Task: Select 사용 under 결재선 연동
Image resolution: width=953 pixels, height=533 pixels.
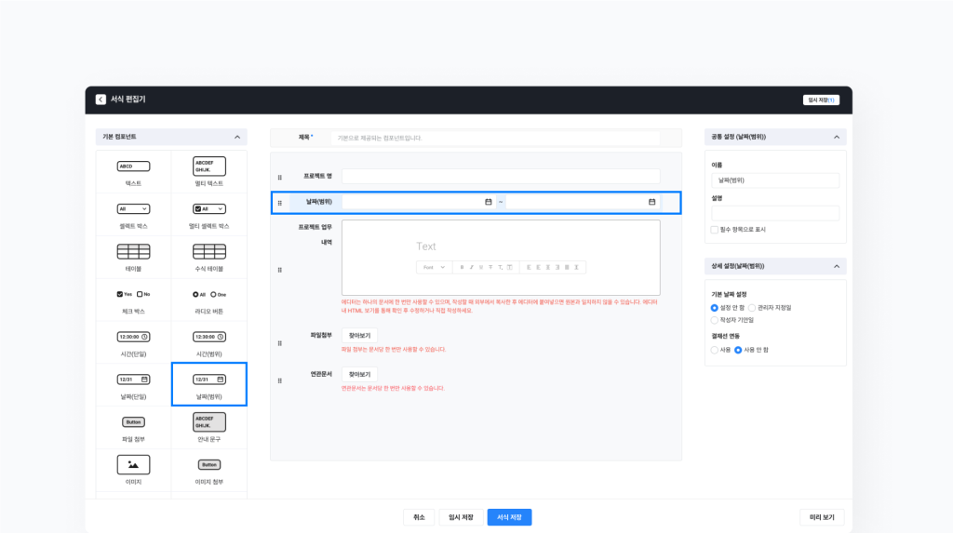Action: (x=714, y=350)
